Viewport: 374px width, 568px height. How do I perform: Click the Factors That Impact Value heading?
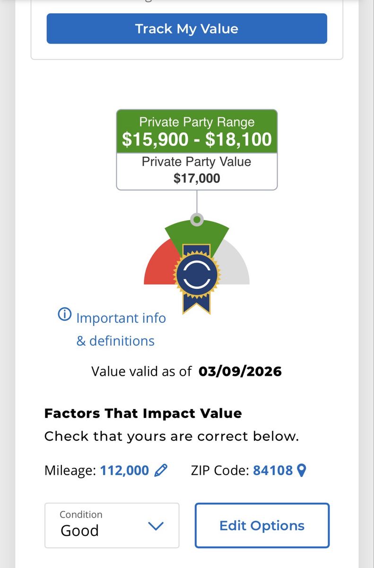[143, 413]
